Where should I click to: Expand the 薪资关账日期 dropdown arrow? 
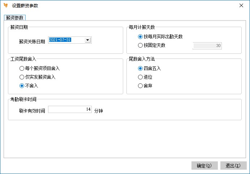pyautogui.click(x=87, y=40)
